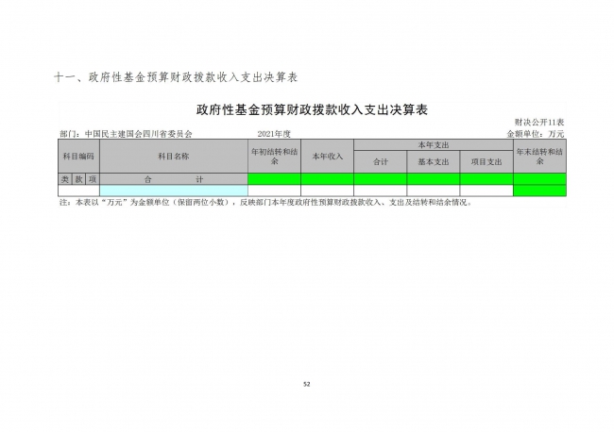The image size is (614, 432).
Task: Select the 项目支出 sub-header
Action: (486, 161)
